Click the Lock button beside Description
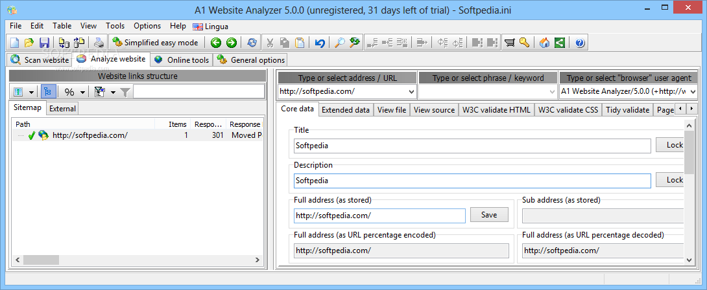Screen dimensions: 707x290 coord(670,180)
